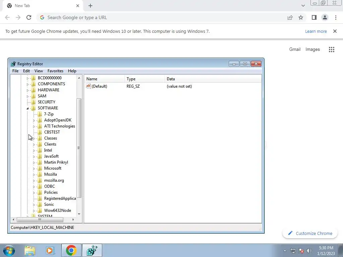Select the mozilla.org key
The height and width of the screenshot is (257, 343).
pos(54,180)
